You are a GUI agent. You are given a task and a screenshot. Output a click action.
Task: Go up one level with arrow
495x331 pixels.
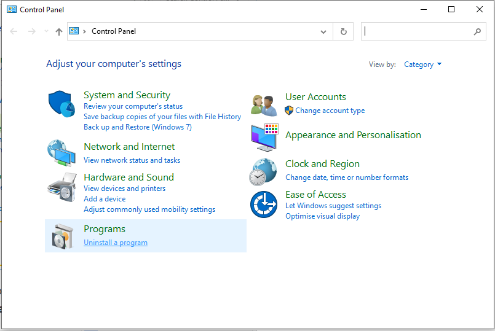click(x=58, y=31)
